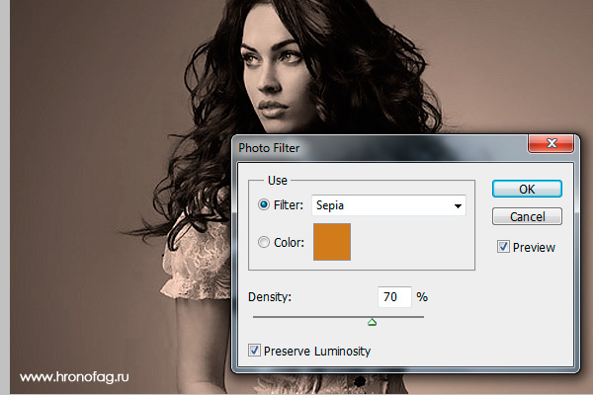Open the orange color swatch picker
The image size is (593, 395).
click(332, 242)
